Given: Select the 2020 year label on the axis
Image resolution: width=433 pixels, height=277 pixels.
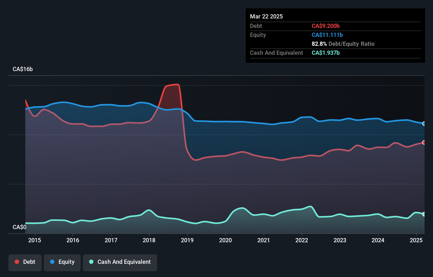Looking at the screenshot, I should click(x=226, y=240).
